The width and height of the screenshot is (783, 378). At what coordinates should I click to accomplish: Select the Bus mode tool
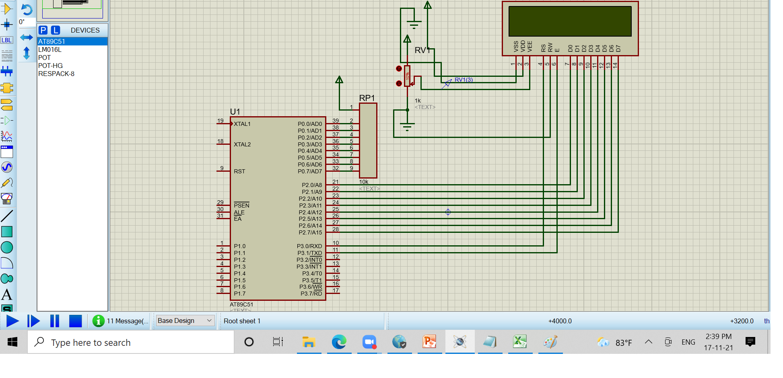(x=6, y=72)
